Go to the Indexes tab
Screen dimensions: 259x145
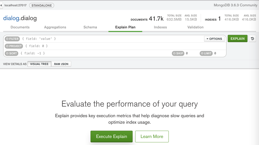point(160,27)
